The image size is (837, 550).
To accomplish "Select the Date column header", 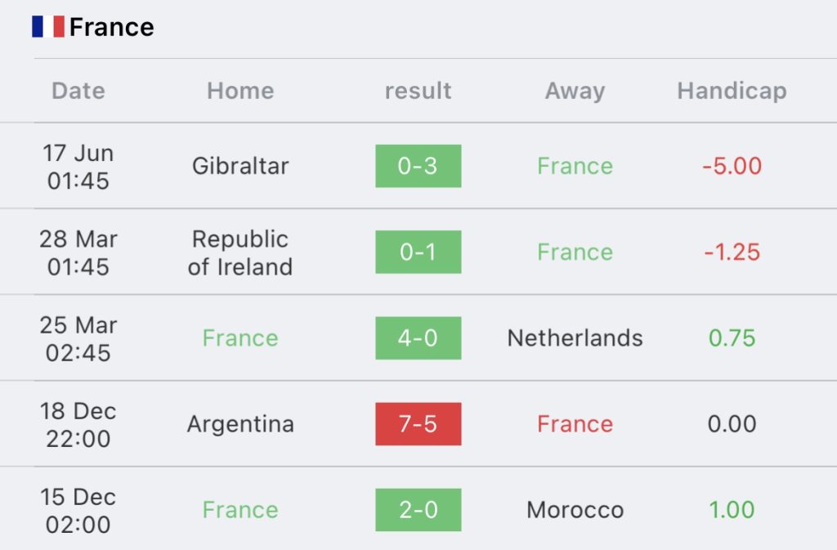I will [x=78, y=91].
